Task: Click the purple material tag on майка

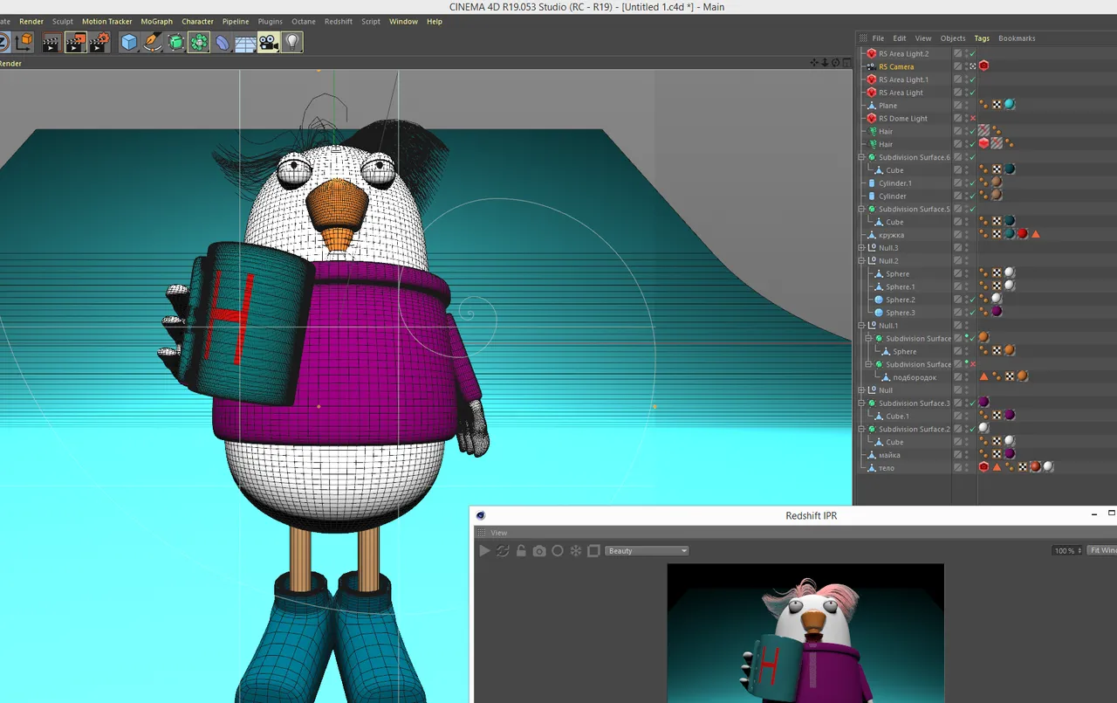Action: (x=1010, y=454)
